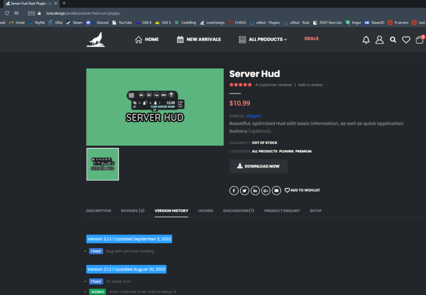This screenshot has height=295, width=426.
Task: Open the shopping cart icon
Action: click(420, 40)
